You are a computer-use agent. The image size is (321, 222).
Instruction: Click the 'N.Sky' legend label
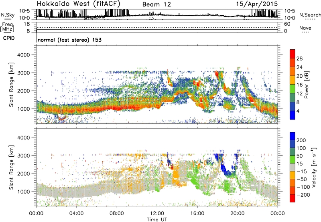pos(8,15)
